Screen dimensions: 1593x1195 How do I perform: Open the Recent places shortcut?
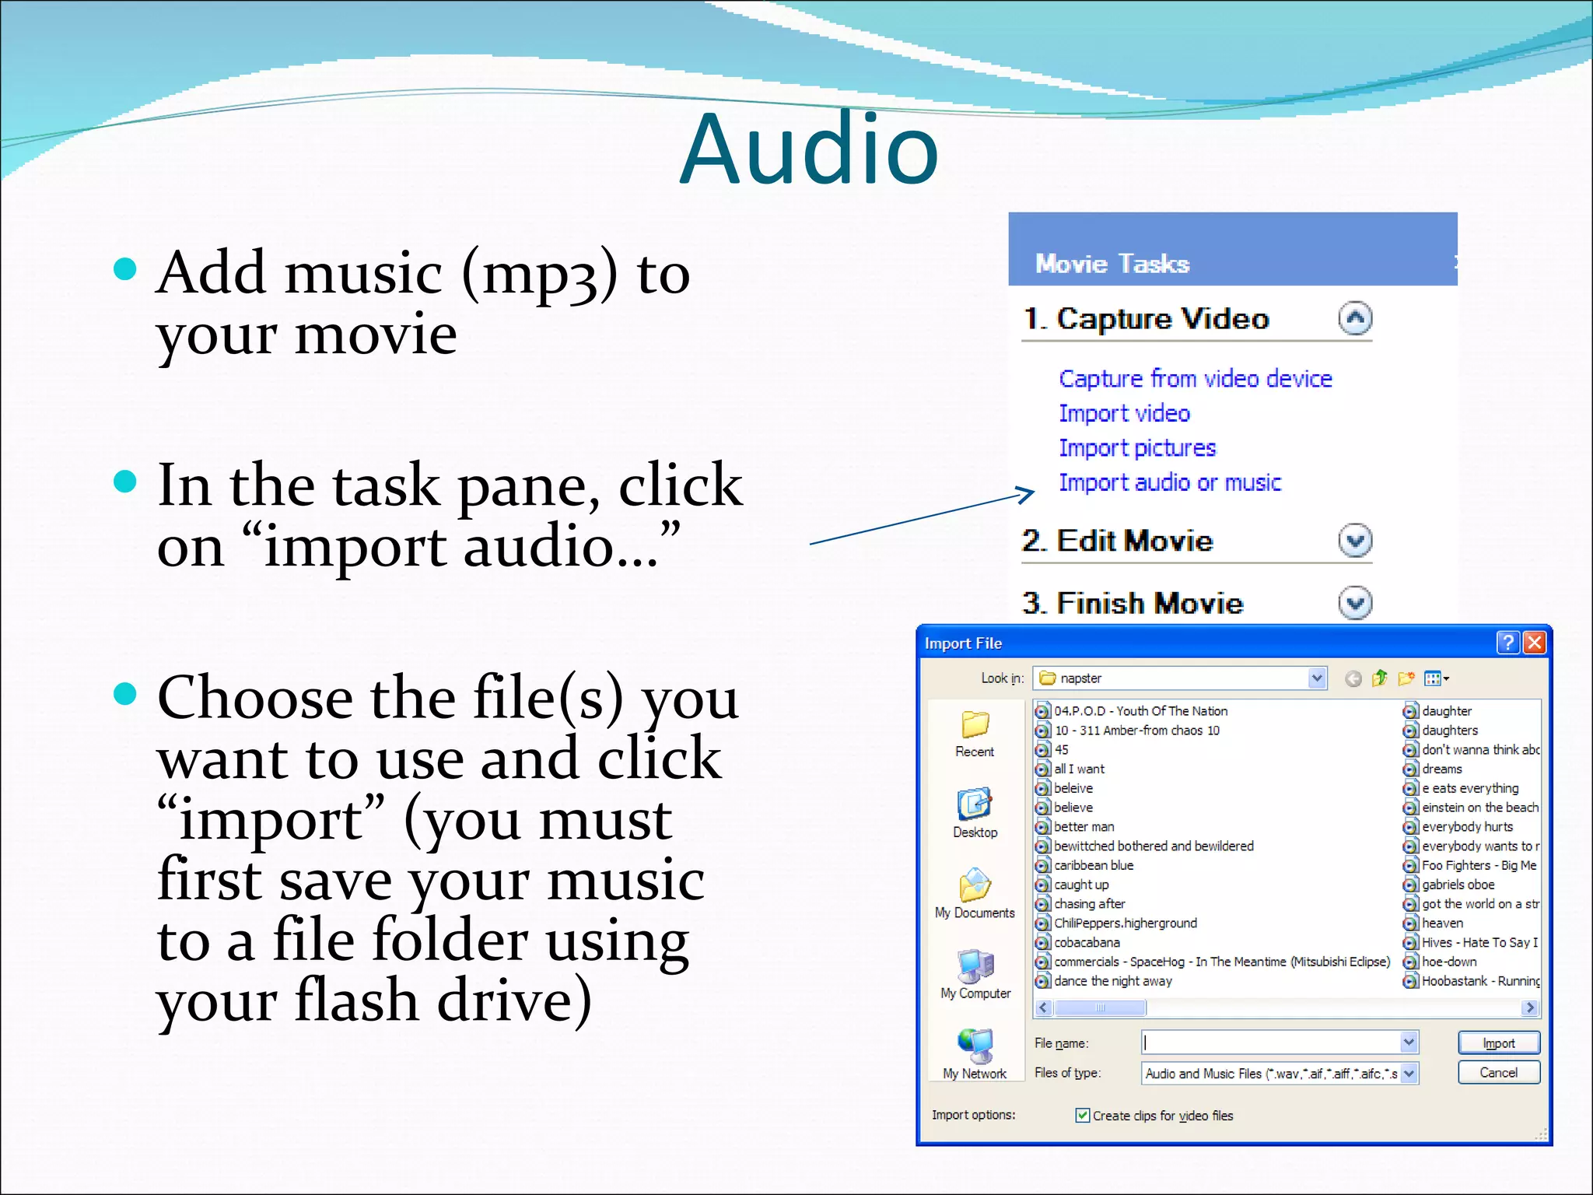pyautogui.click(x=975, y=734)
